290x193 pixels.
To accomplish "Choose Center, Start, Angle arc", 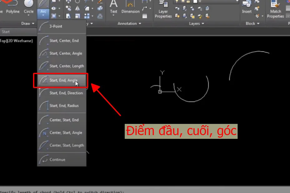I will 62,133.
